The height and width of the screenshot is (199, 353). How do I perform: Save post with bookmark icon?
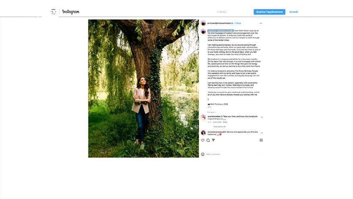261,140
